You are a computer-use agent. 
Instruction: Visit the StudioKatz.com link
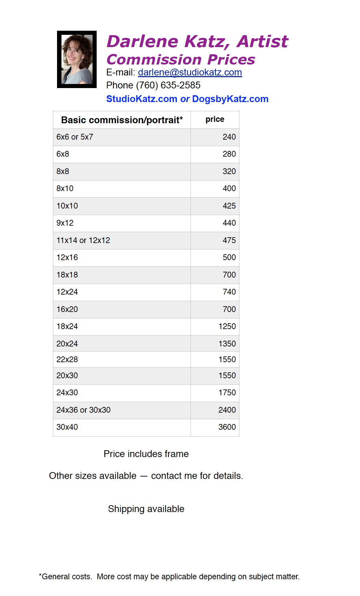(x=141, y=99)
